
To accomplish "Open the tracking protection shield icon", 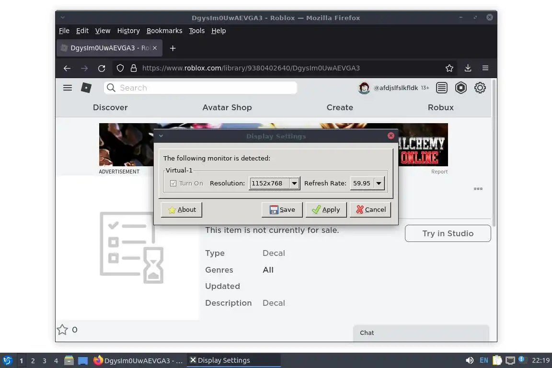I will pos(120,68).
